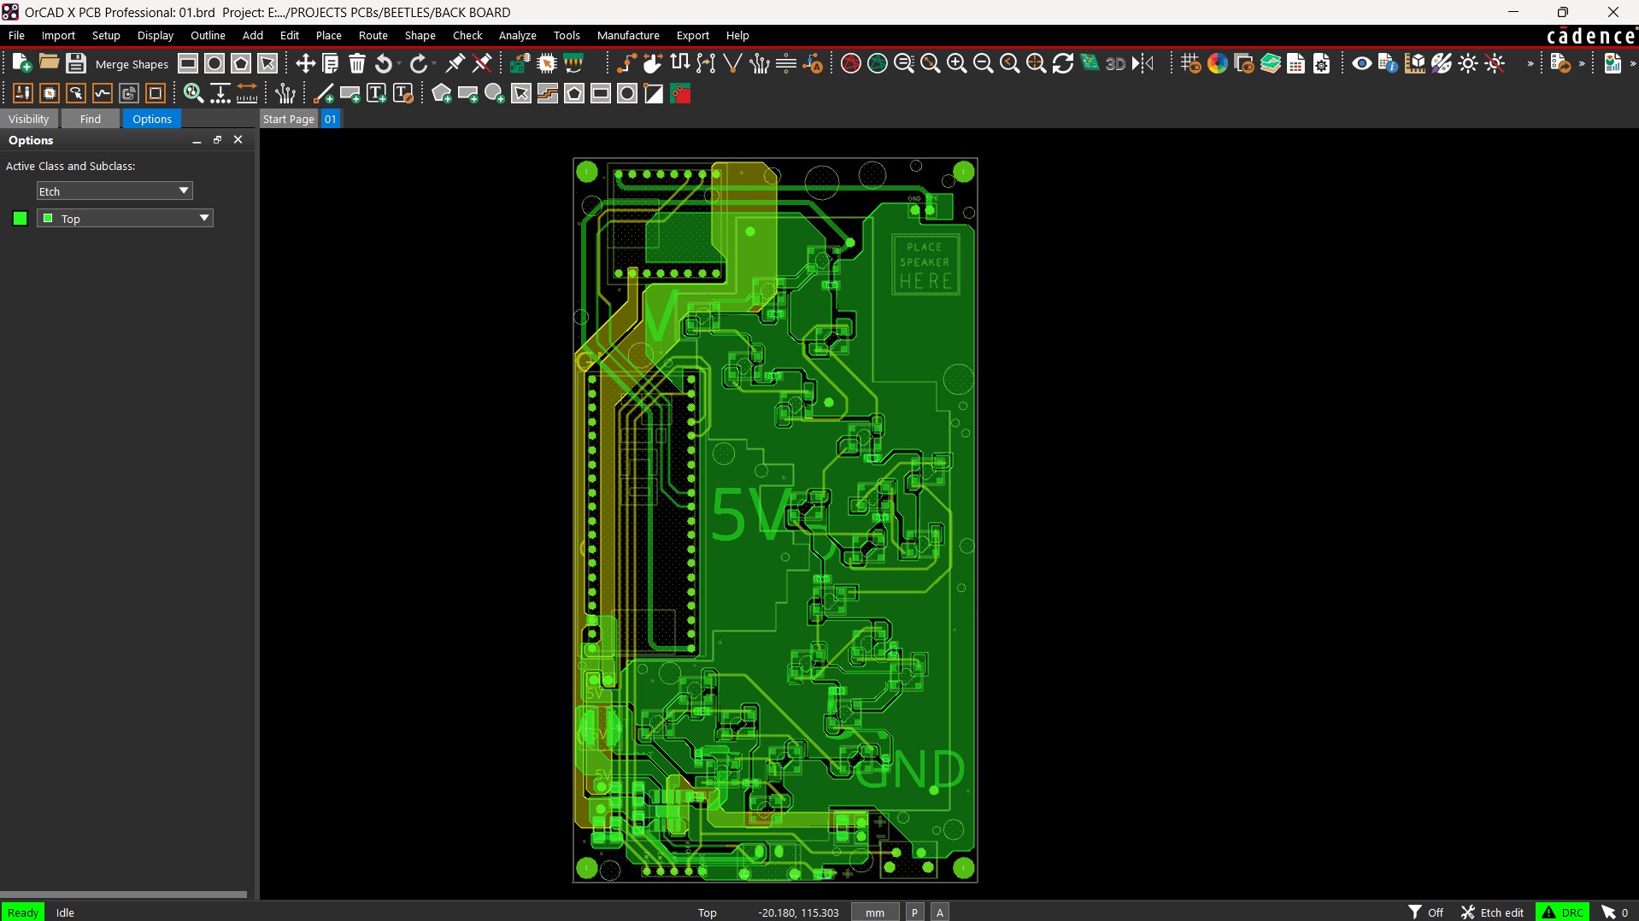Open the Etch class dropdown
Viewport: 1639px width, 921px height.
(115, 191)
